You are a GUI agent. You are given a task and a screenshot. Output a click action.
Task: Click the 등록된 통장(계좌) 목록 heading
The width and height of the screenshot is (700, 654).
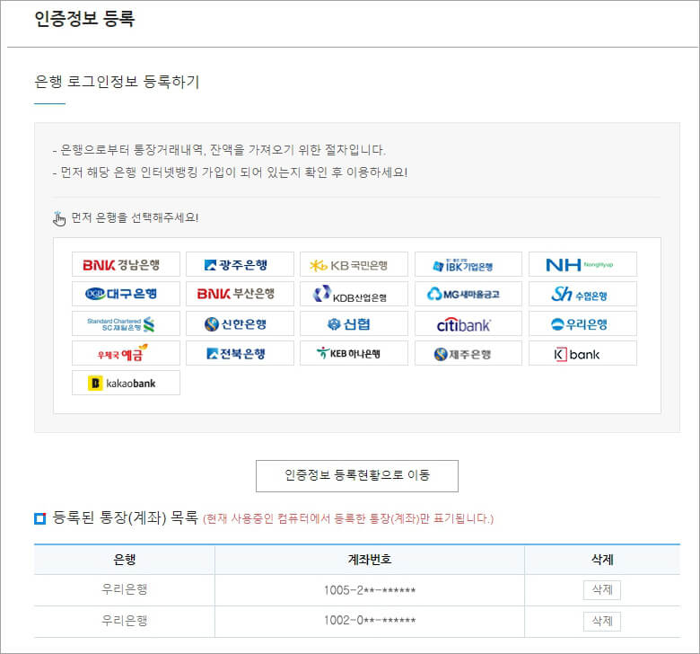(125, 517)
